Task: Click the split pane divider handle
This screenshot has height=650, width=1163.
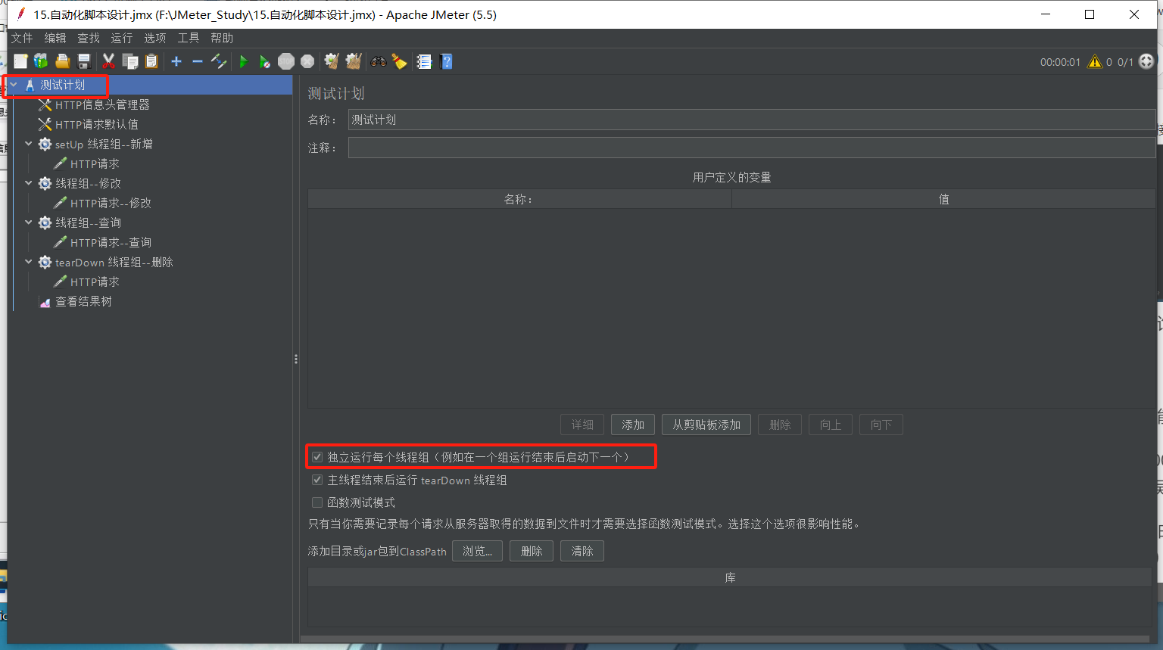Action: click(x=296, y=359)
